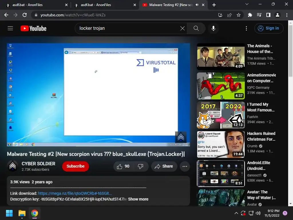Image resolution: width=293 pixels, height=220 pixels.
Task: Click the Share button
Action: pyautogui.click(x=164, y=166)
